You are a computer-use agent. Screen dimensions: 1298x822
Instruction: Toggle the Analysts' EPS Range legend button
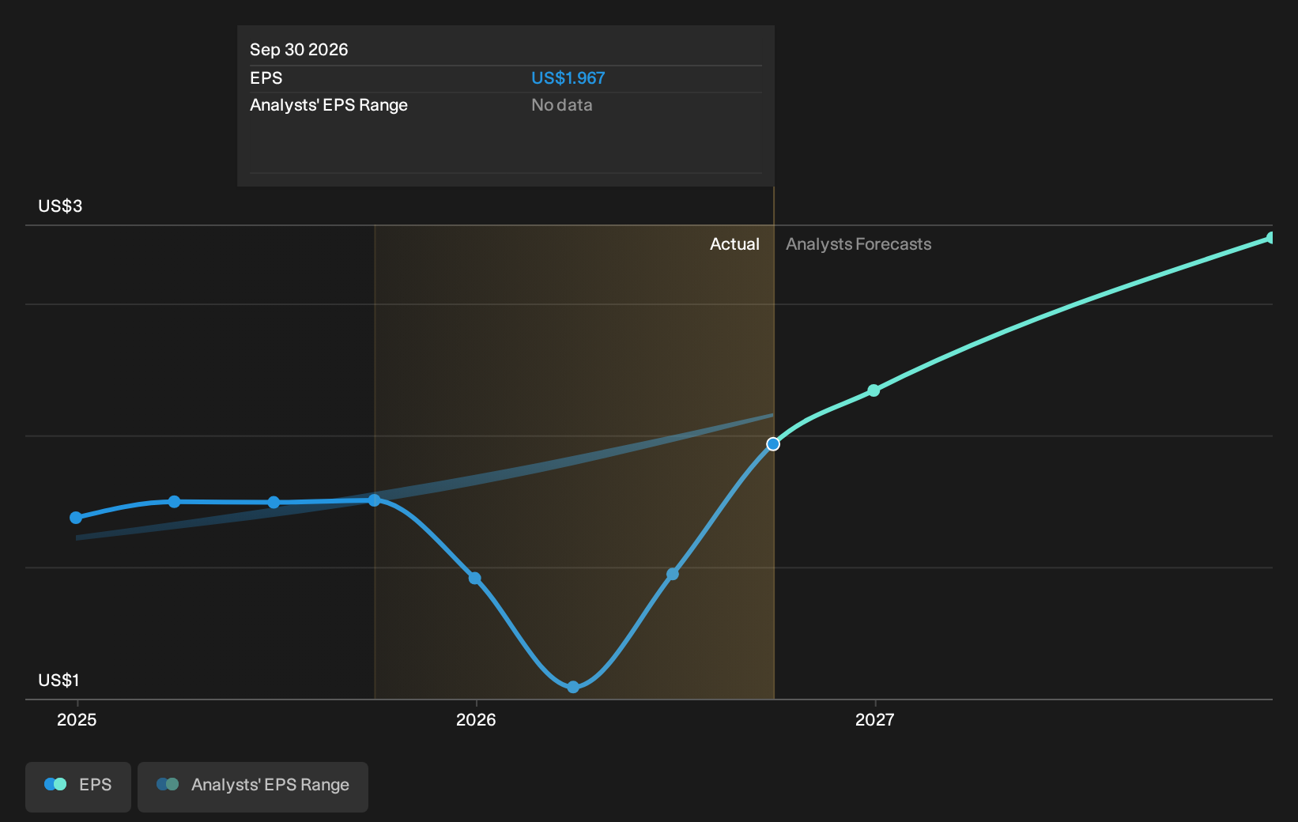tap(253, 786)
